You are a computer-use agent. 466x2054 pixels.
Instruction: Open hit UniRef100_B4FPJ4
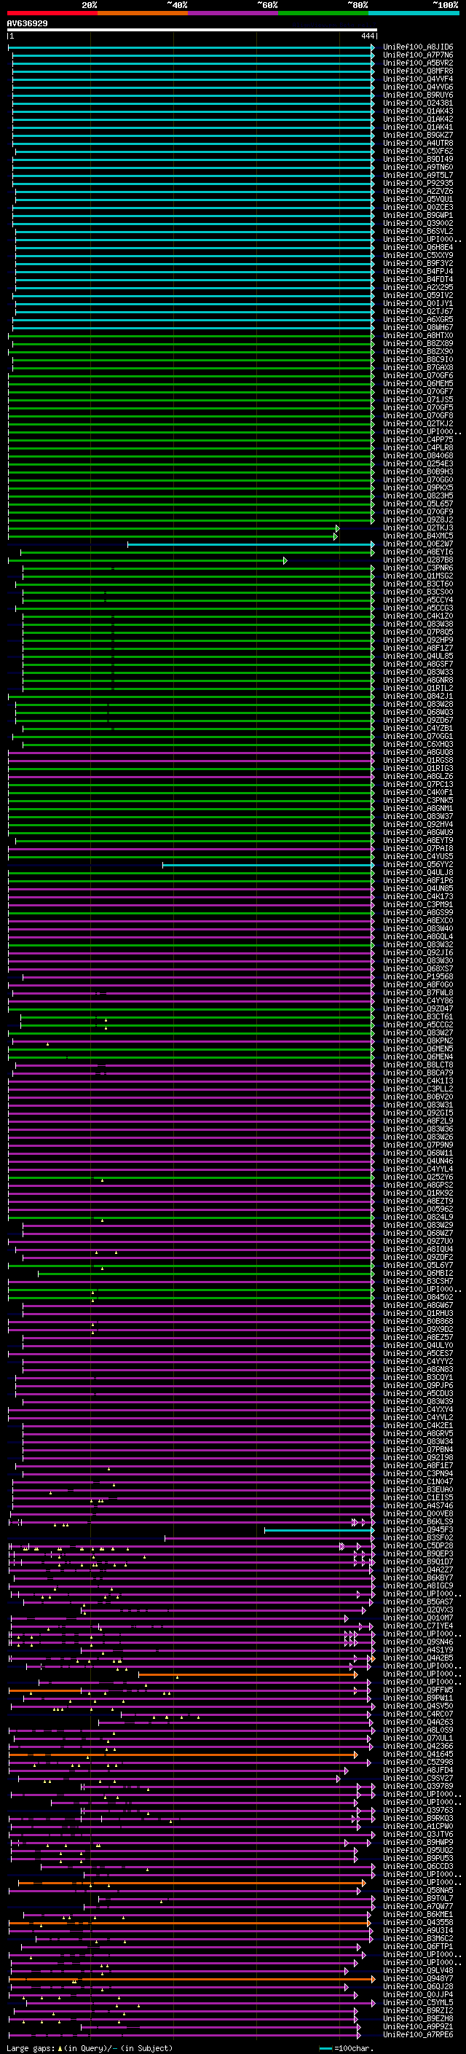[x=418, y=271]
